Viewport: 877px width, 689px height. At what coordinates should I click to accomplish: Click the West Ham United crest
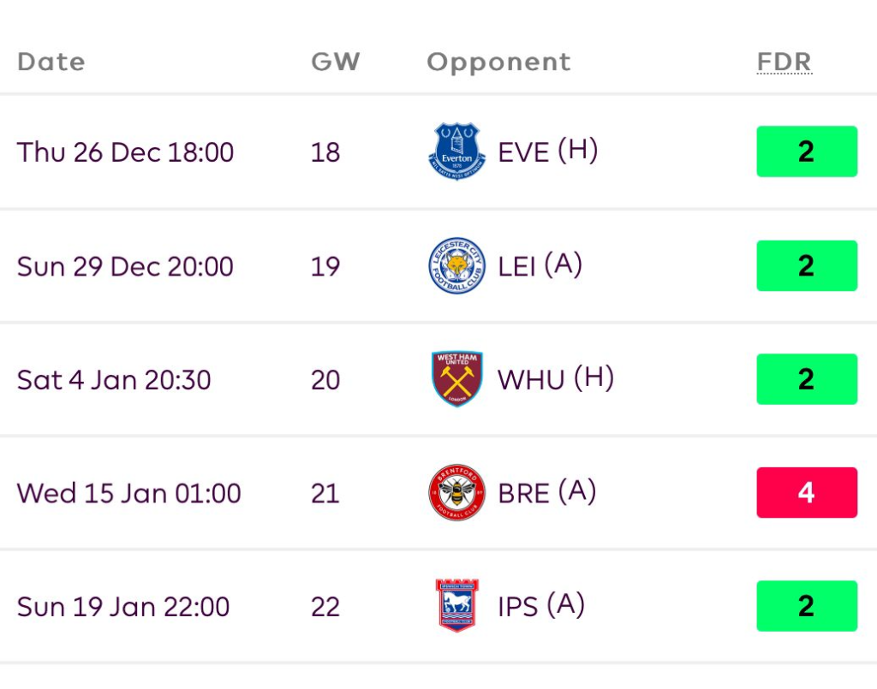coord(456,379)
